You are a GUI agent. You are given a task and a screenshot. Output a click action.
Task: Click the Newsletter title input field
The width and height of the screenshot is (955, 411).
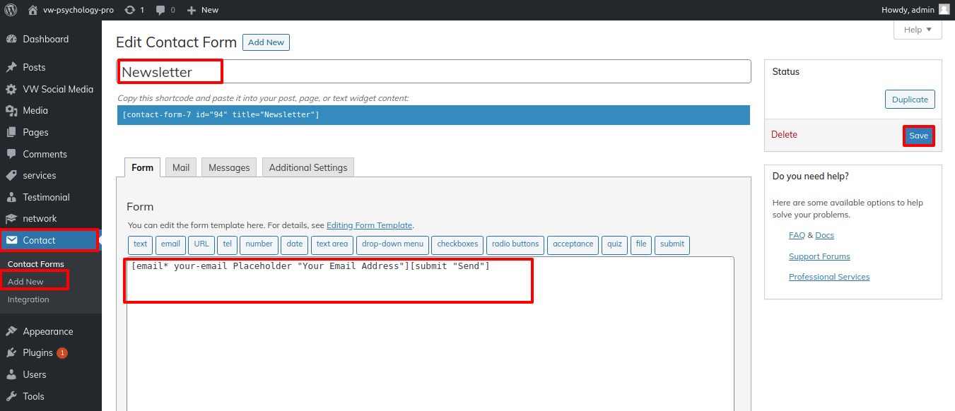tap(433, 72)
